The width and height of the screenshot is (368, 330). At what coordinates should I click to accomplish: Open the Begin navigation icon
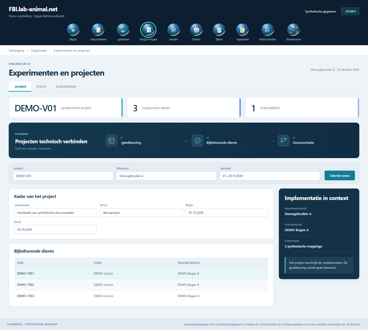click(73, 30)
